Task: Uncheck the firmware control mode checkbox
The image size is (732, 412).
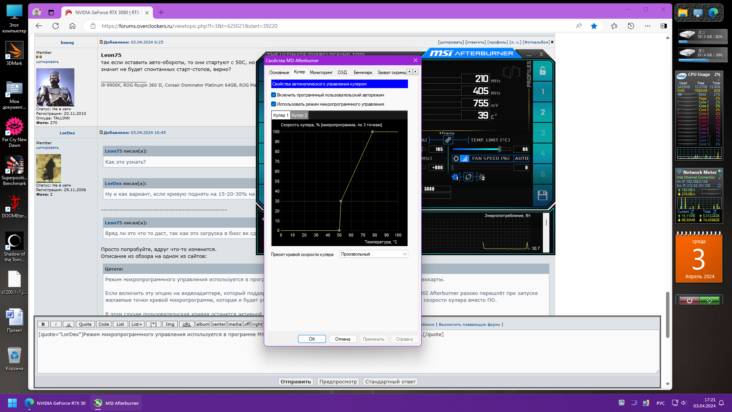Action: point(273,104)
